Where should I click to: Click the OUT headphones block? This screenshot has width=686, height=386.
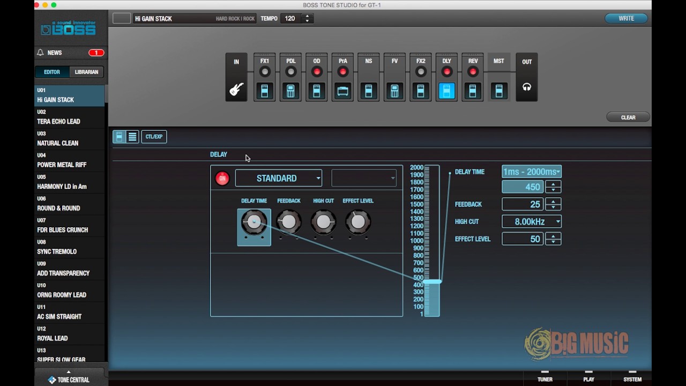pyautogui.click(x=527, y=77)
